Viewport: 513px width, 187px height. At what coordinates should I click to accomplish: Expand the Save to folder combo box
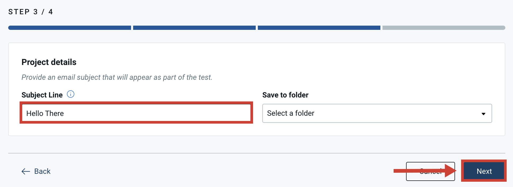pyautogui.click(x=377, y=113)
